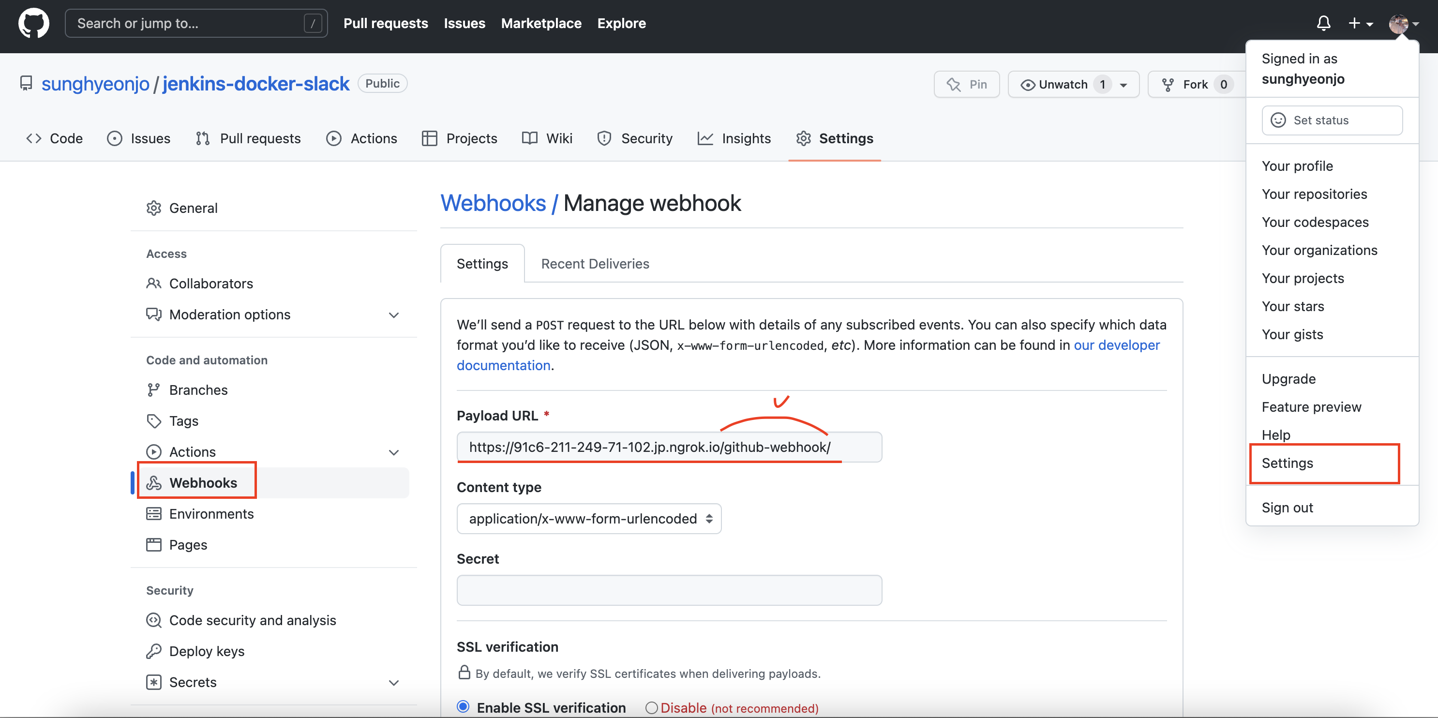Click the Webhooks breadcrumb link
The height and width of the screenshot is (718, 1438).
pyautogui.click(x=493, y=203)
